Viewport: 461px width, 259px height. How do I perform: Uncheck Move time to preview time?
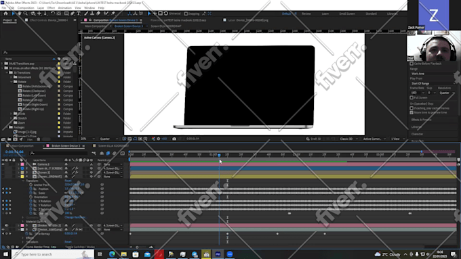tap(412, 112)
